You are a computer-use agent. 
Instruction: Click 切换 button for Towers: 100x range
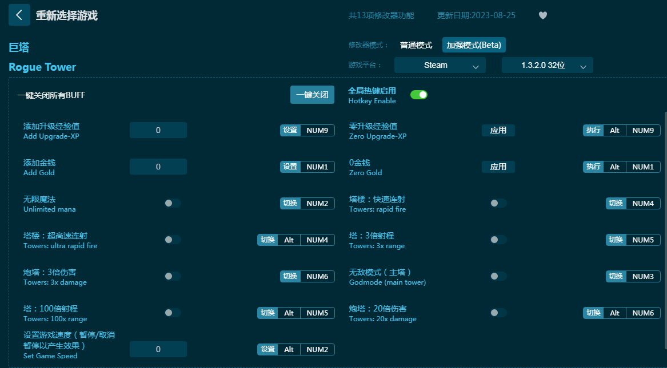coord(267,313)
